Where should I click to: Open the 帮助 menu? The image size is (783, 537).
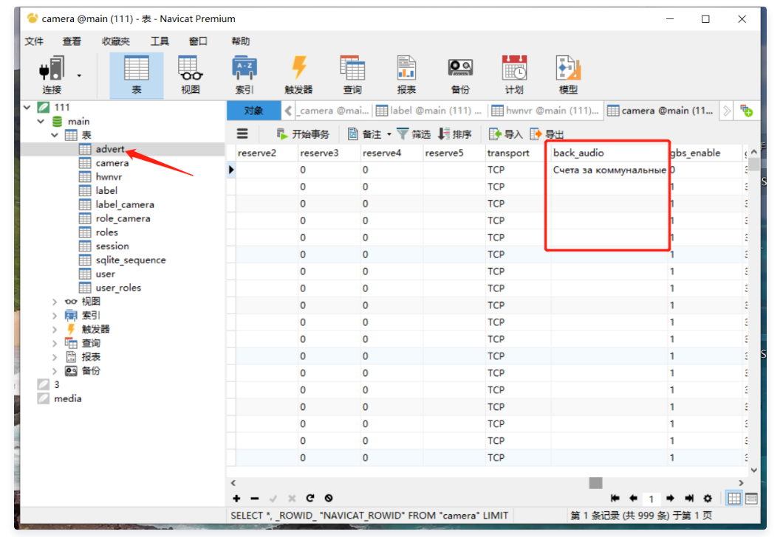pos(240,41)
